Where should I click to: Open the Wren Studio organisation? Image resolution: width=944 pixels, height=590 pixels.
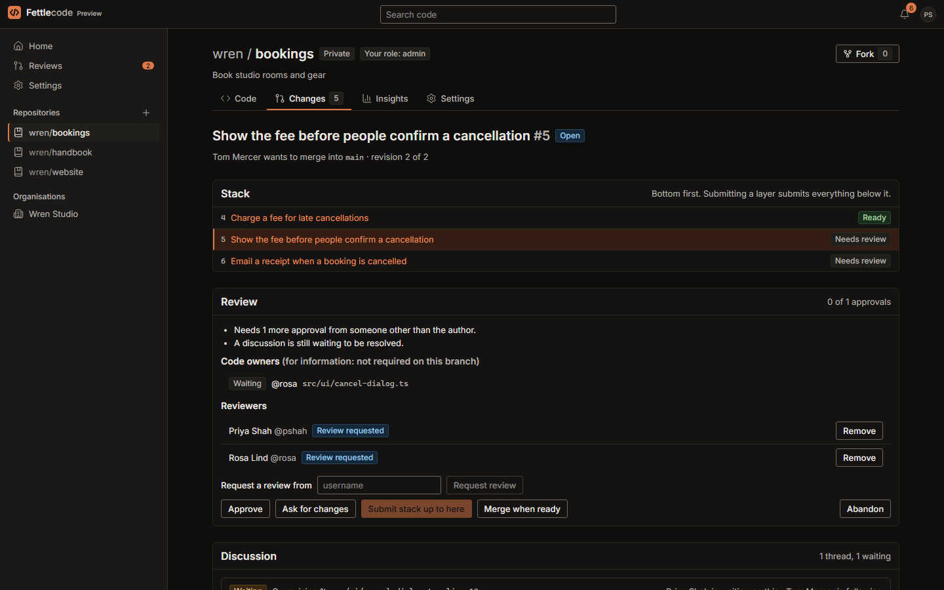click(x=83, y=214)
